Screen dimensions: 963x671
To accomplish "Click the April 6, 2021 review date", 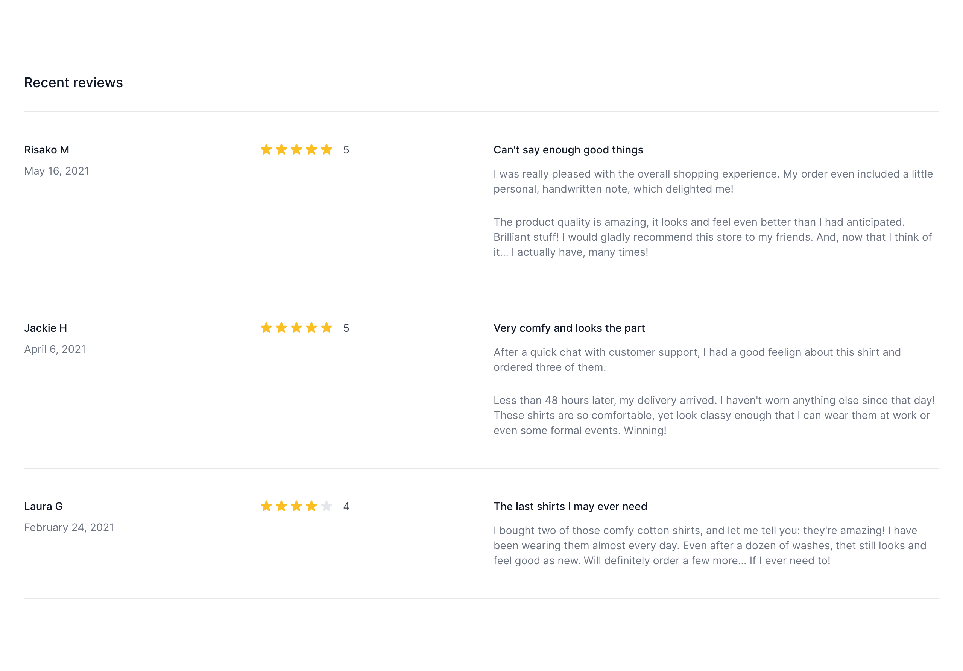I will click(55, 349).
